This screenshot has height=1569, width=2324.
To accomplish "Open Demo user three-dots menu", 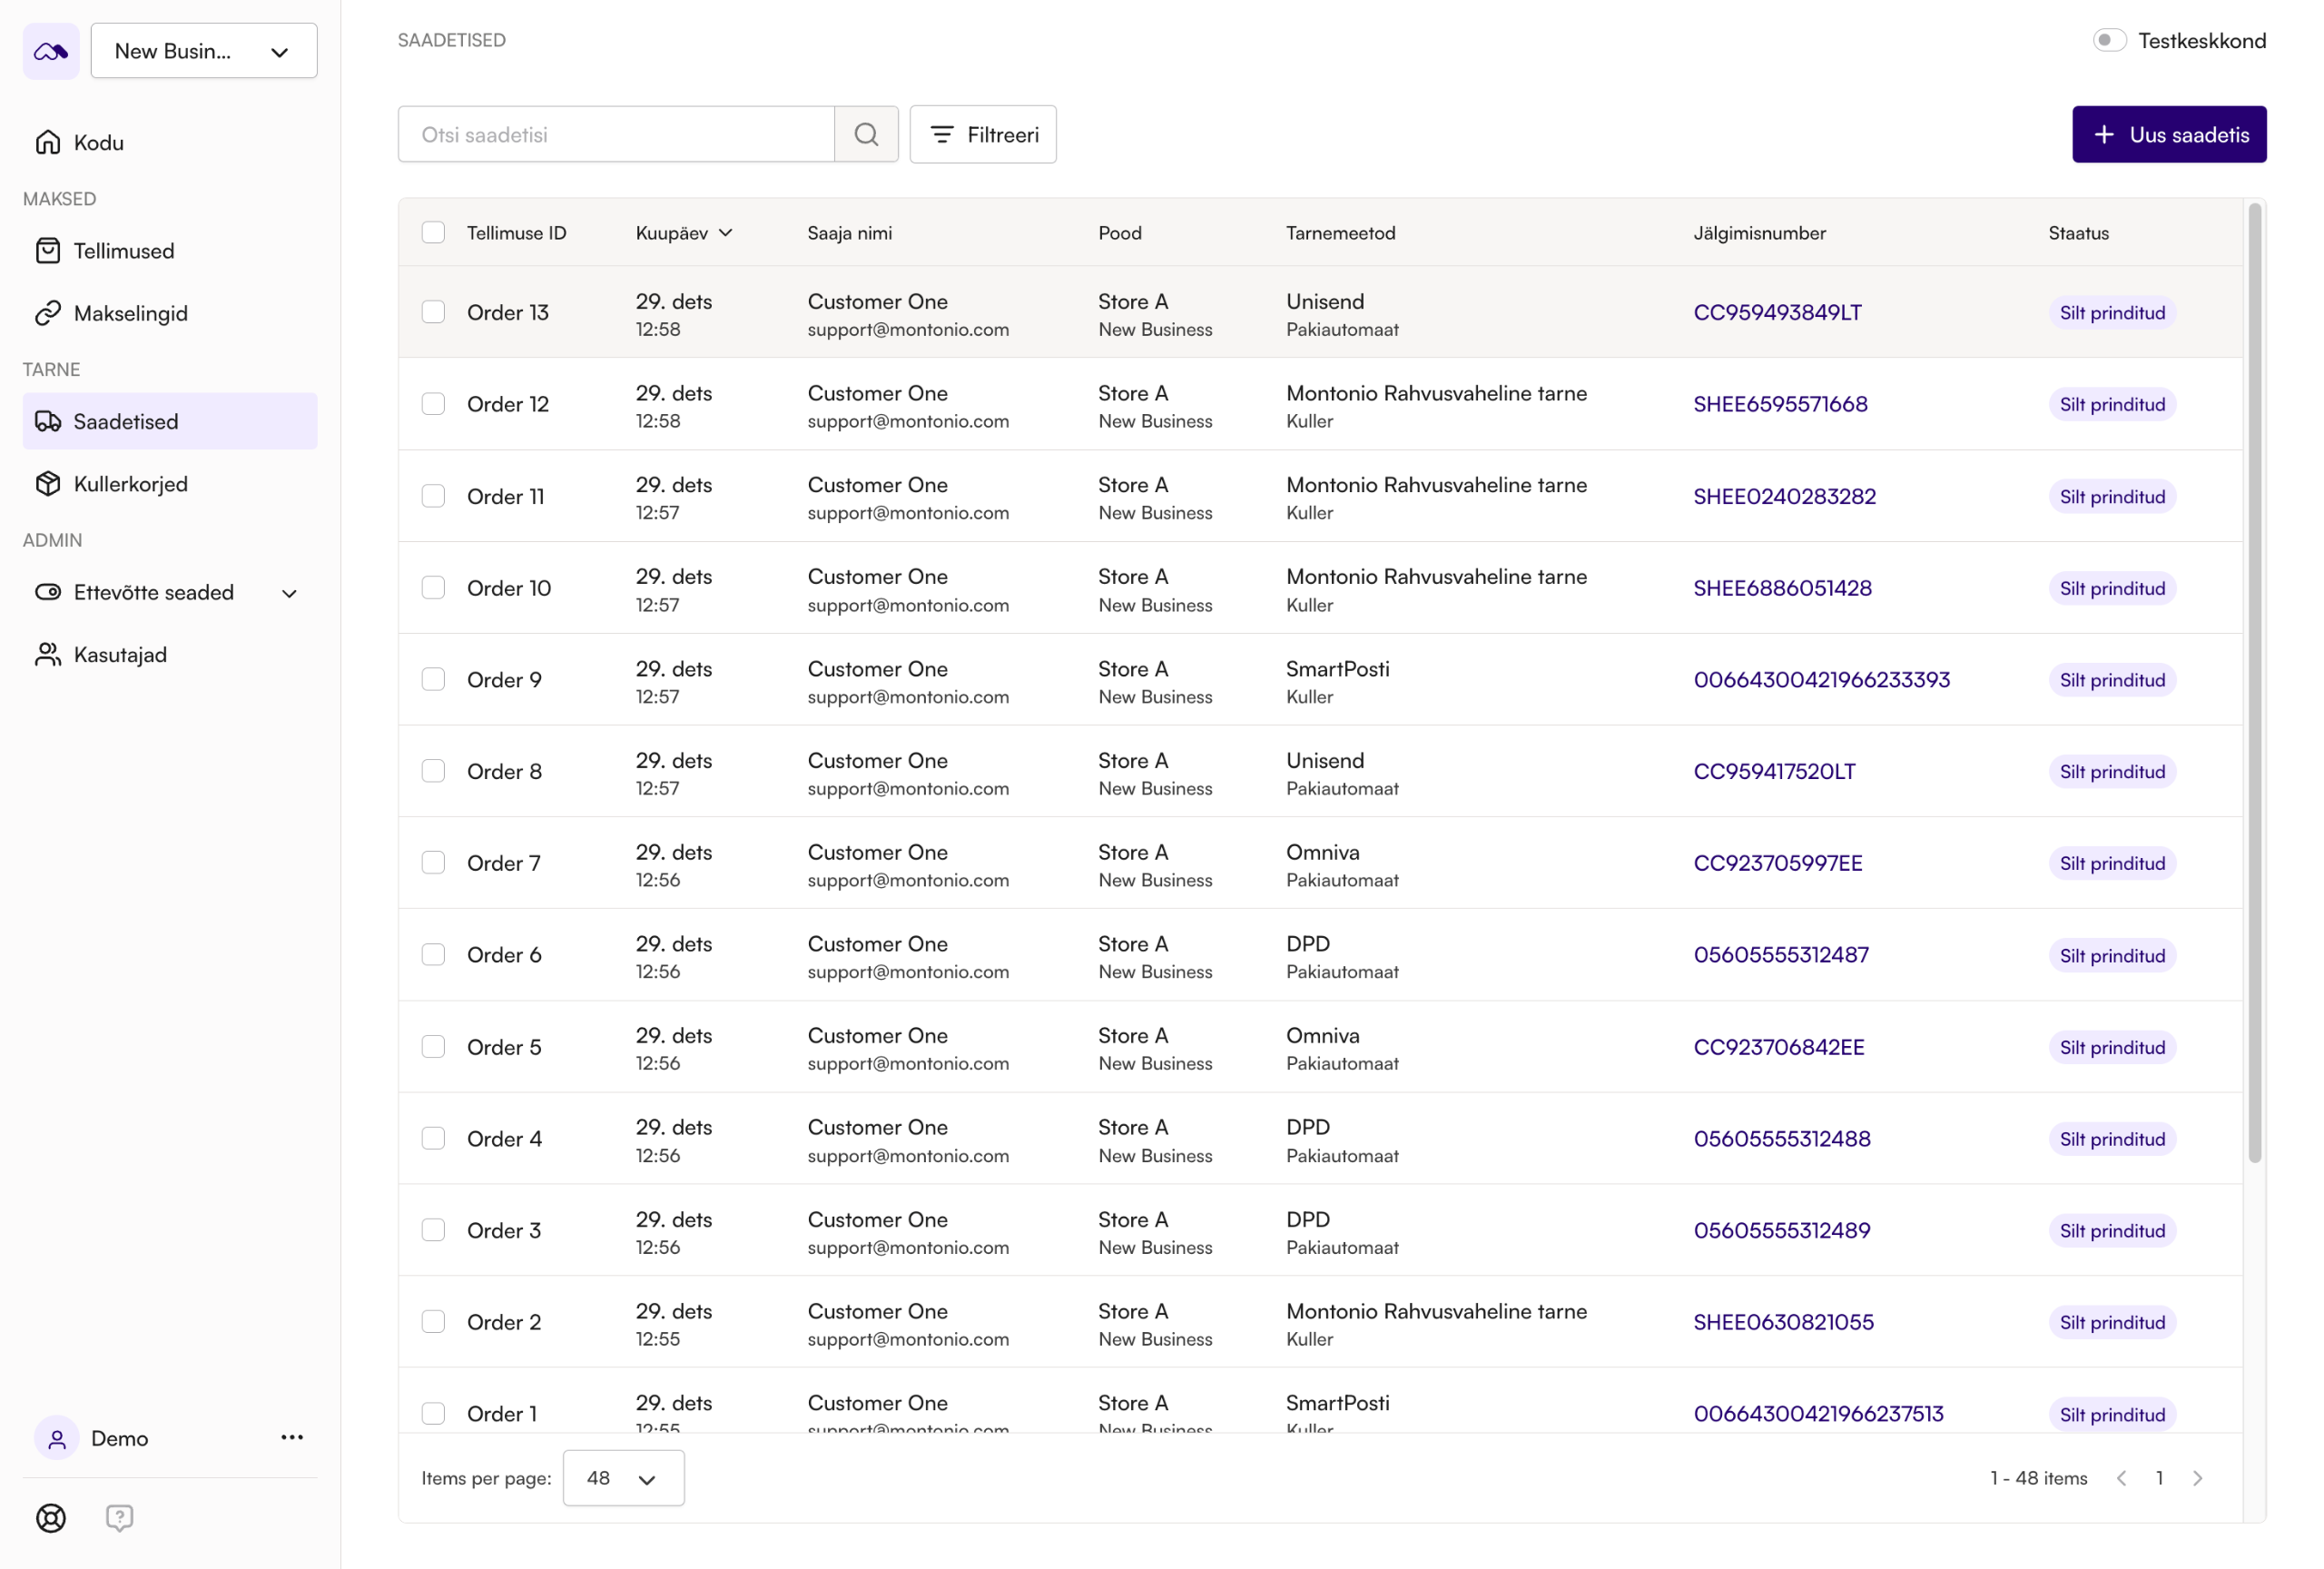I will (292, 1437).
